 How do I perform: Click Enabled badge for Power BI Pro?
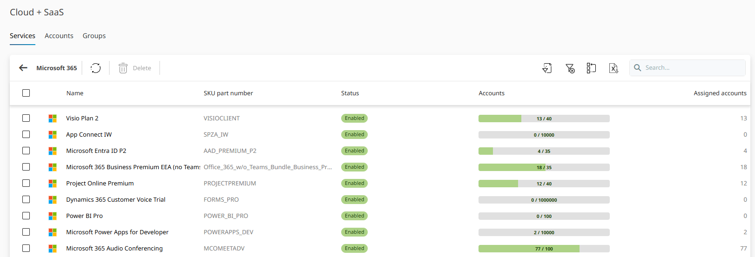[x=354, y=216]
